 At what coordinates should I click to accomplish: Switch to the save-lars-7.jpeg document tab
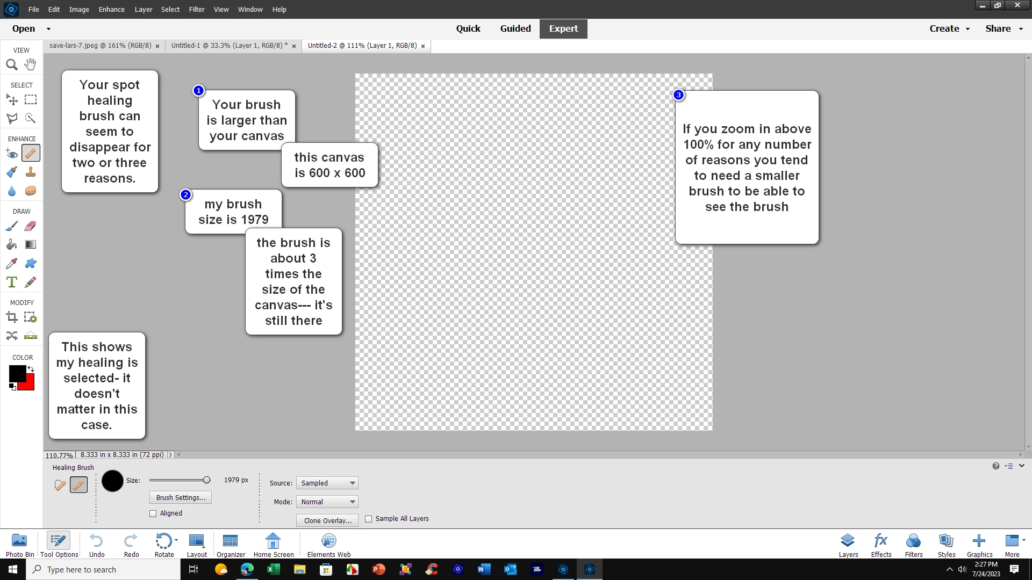pyautogui.click(x=100, y=46)
